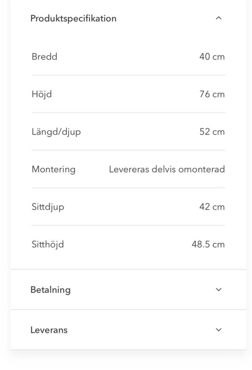Image resolution: width=252 pixels, height=370 pixels.
Task: Select the Sitthöjd label
Action: tap(48, 244)
